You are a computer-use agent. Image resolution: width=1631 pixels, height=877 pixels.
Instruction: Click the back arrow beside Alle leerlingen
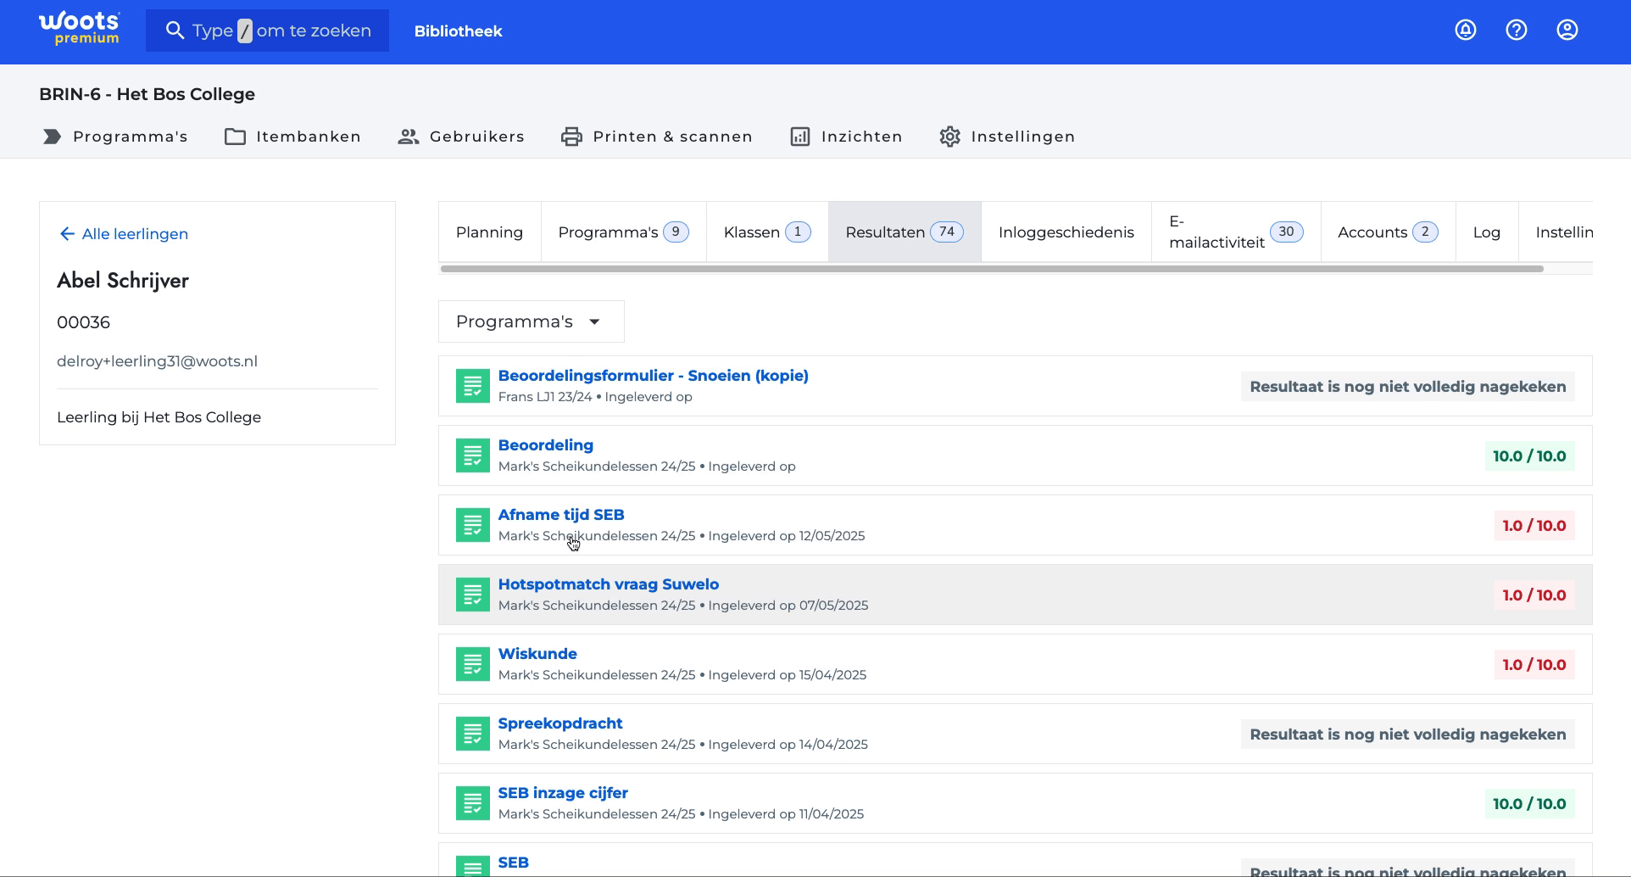click(67, 234)
